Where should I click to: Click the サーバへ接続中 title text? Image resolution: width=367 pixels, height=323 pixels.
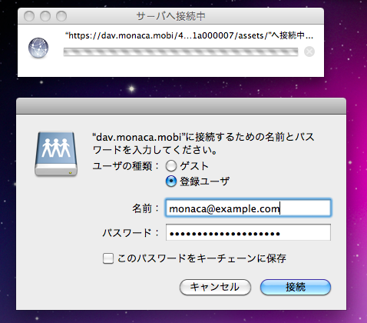pos(170,16)
